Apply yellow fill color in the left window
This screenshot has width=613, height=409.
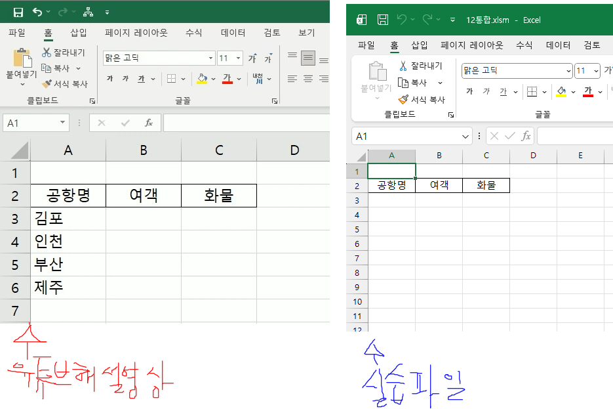202,79
